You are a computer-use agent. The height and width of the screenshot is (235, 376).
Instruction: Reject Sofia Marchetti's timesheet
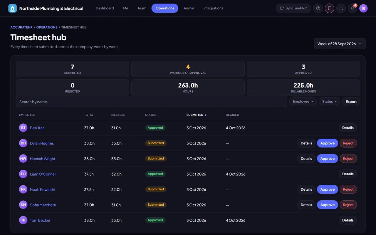[348, 205]
